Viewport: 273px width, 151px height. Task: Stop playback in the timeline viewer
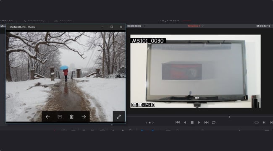(192, 122)
